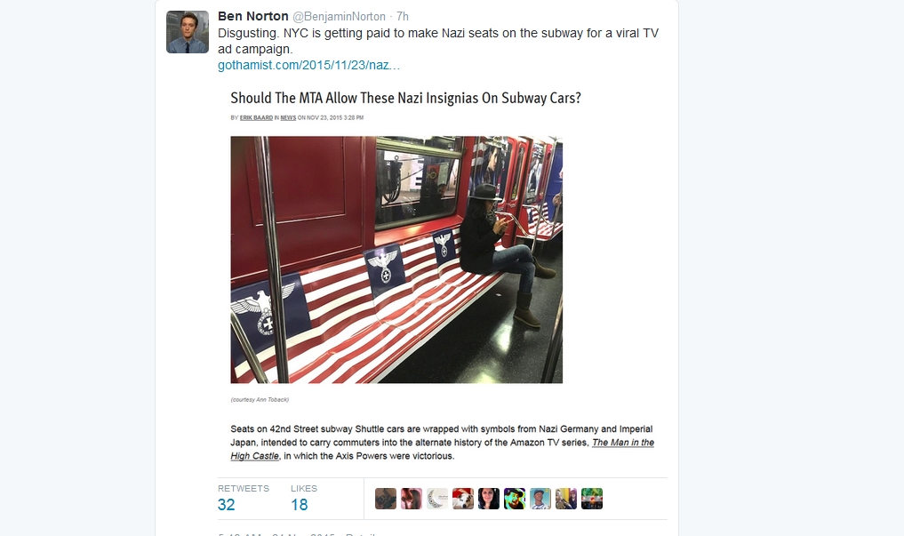This screenshot has width=904, height=536.
Task: Click the Erik Baard author link
Action: pyautogui.click(x=256, y=117)
